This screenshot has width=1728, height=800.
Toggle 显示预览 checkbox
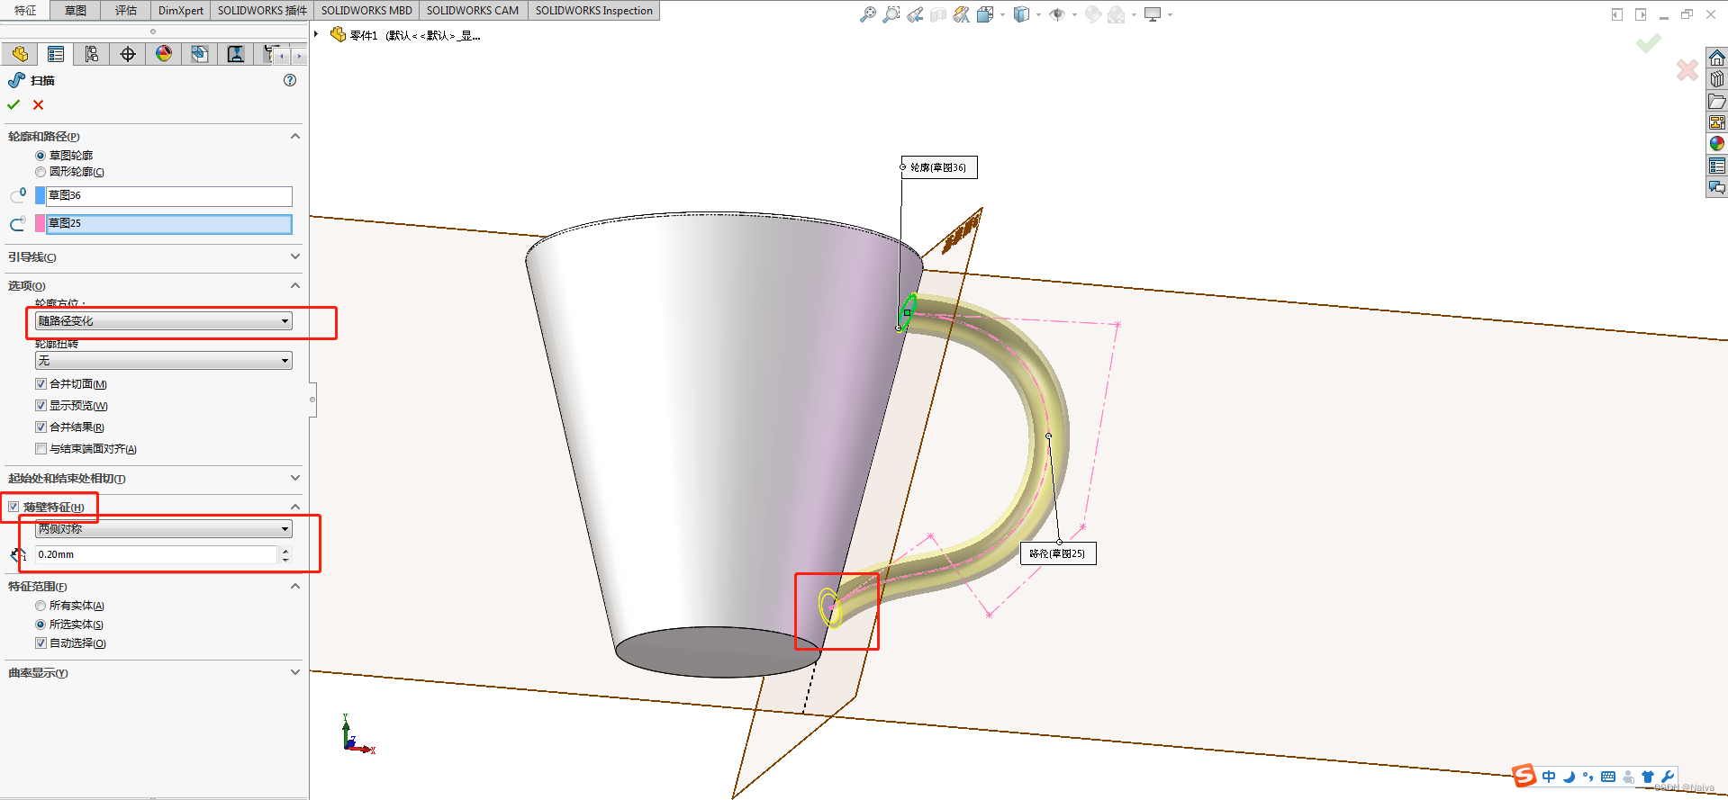click(x=41, y=406)
